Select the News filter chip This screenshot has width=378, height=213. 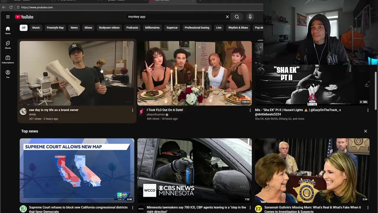[74, 28]
